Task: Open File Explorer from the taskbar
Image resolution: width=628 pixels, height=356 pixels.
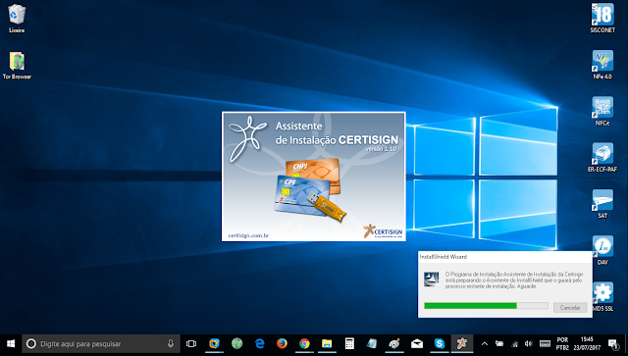Action: coord(327,344)
